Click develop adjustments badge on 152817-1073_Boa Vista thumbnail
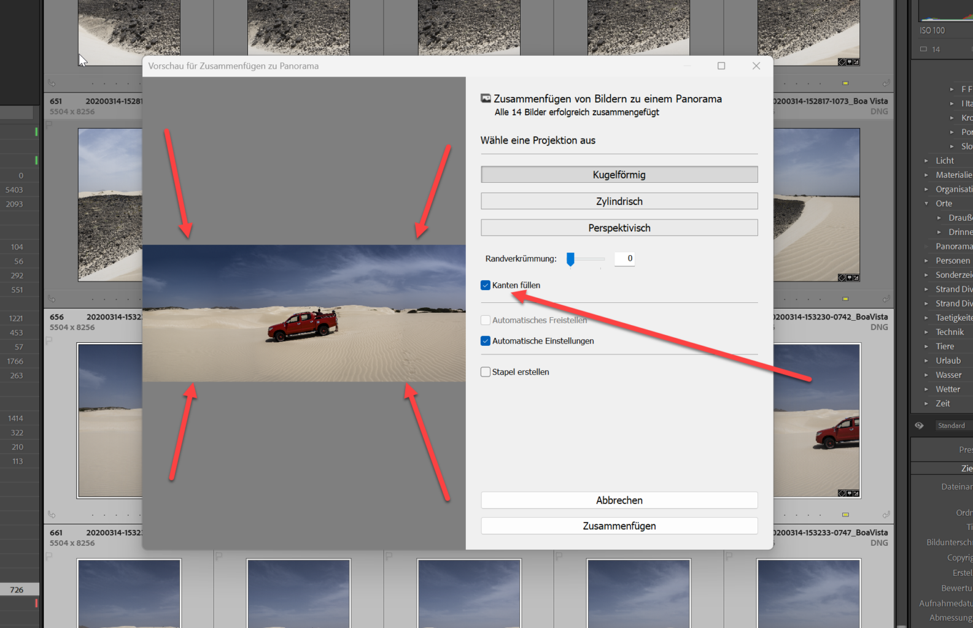This screenshot has height=628, width=973. coord(856,278)
